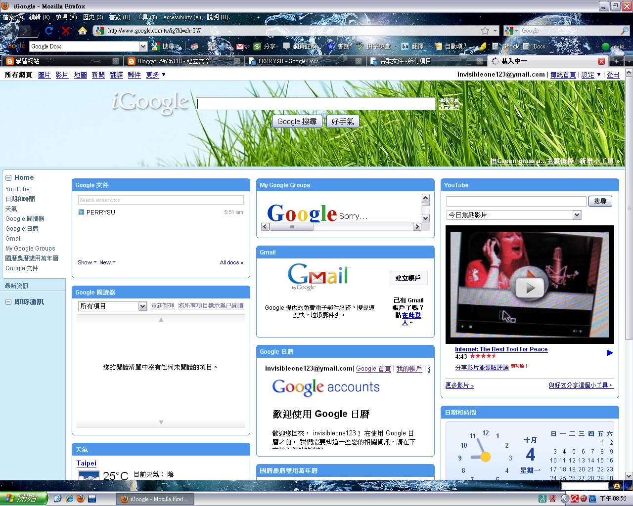633x506 pixels.
Task: Open Google Toolbar search dropdown
Action: 143,46
